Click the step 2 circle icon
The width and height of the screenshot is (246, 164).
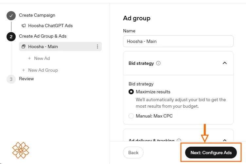pyautogui.click(x=11, y=37)
